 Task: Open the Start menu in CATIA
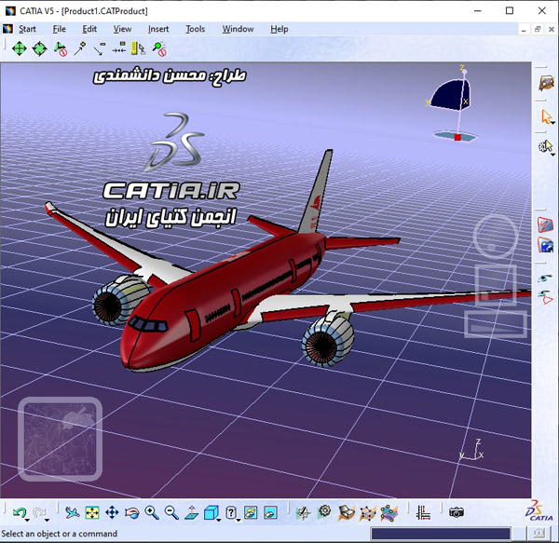click(27, 29)
